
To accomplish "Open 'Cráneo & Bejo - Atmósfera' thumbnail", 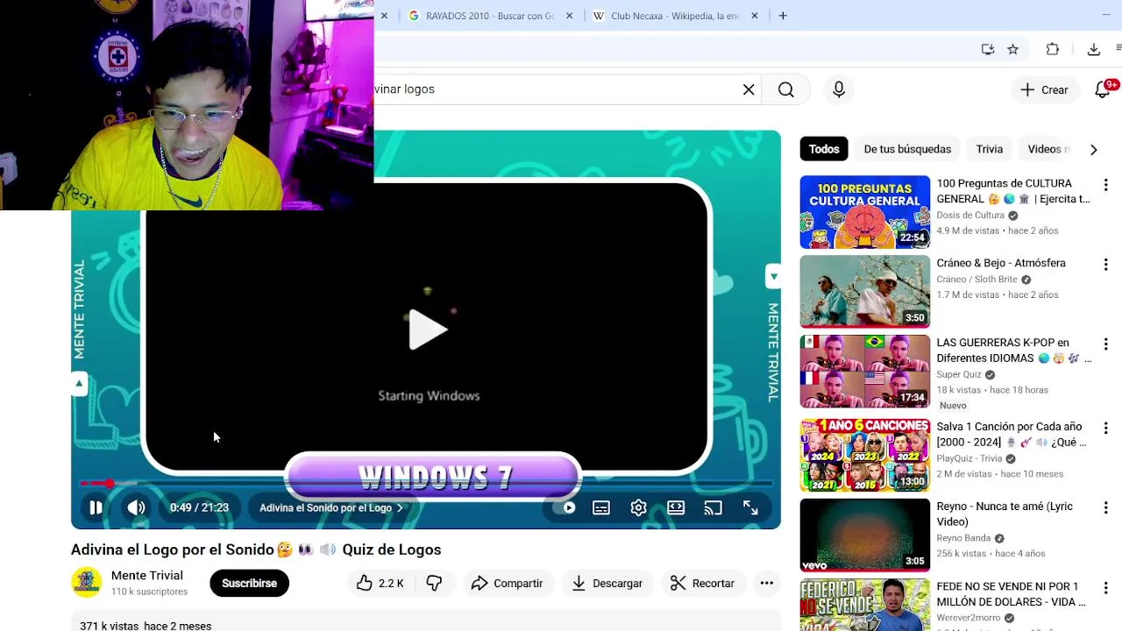I will [865, 292].
